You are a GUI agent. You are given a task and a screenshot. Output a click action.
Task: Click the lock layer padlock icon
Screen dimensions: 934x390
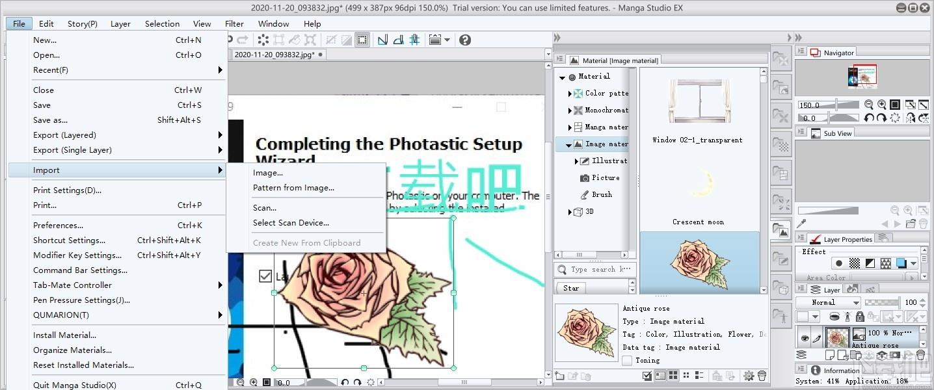860,317
